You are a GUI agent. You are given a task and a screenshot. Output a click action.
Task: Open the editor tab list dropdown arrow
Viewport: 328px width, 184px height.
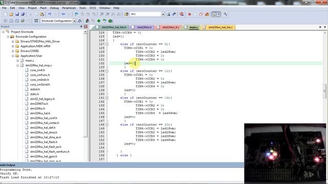(320, 27)
